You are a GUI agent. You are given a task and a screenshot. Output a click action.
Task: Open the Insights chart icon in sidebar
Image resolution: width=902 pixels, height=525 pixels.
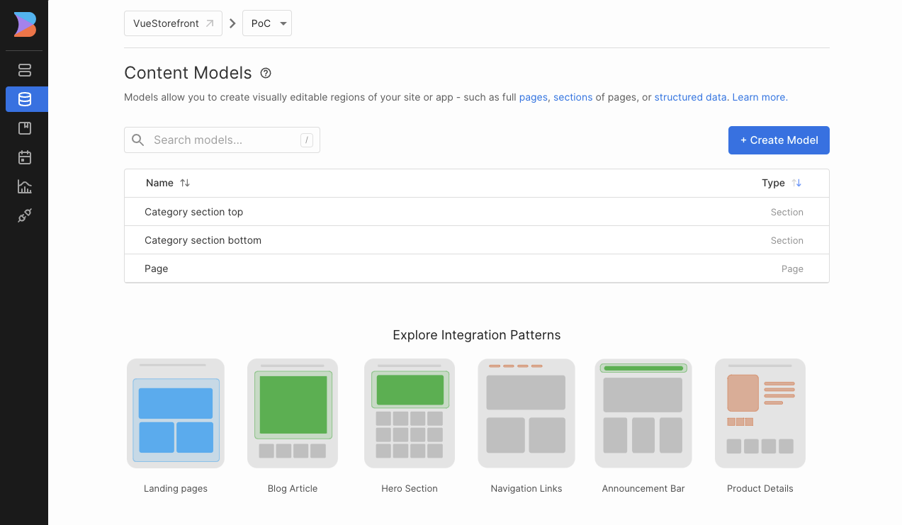[25, 186]
